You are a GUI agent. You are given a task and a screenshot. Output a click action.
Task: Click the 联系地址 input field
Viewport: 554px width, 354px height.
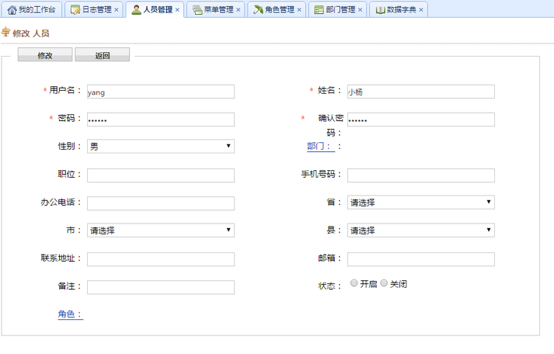[x=161, y=259]
